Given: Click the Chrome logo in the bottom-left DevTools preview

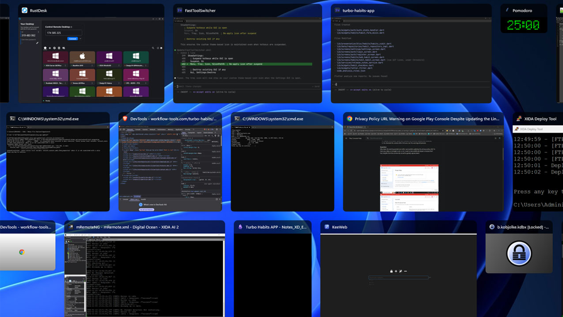Looking at the screenshot, I should 22,252.
